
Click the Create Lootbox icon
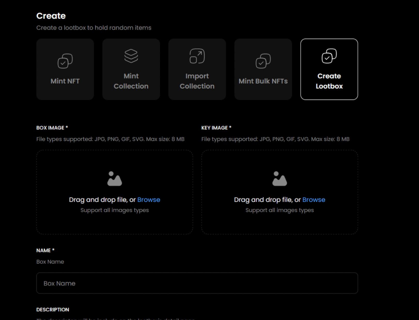(329, 56)
